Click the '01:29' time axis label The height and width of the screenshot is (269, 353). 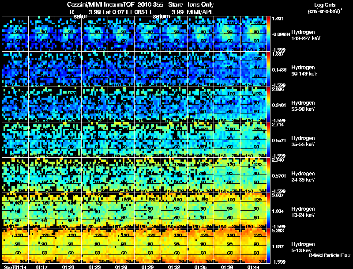point(148,267)
